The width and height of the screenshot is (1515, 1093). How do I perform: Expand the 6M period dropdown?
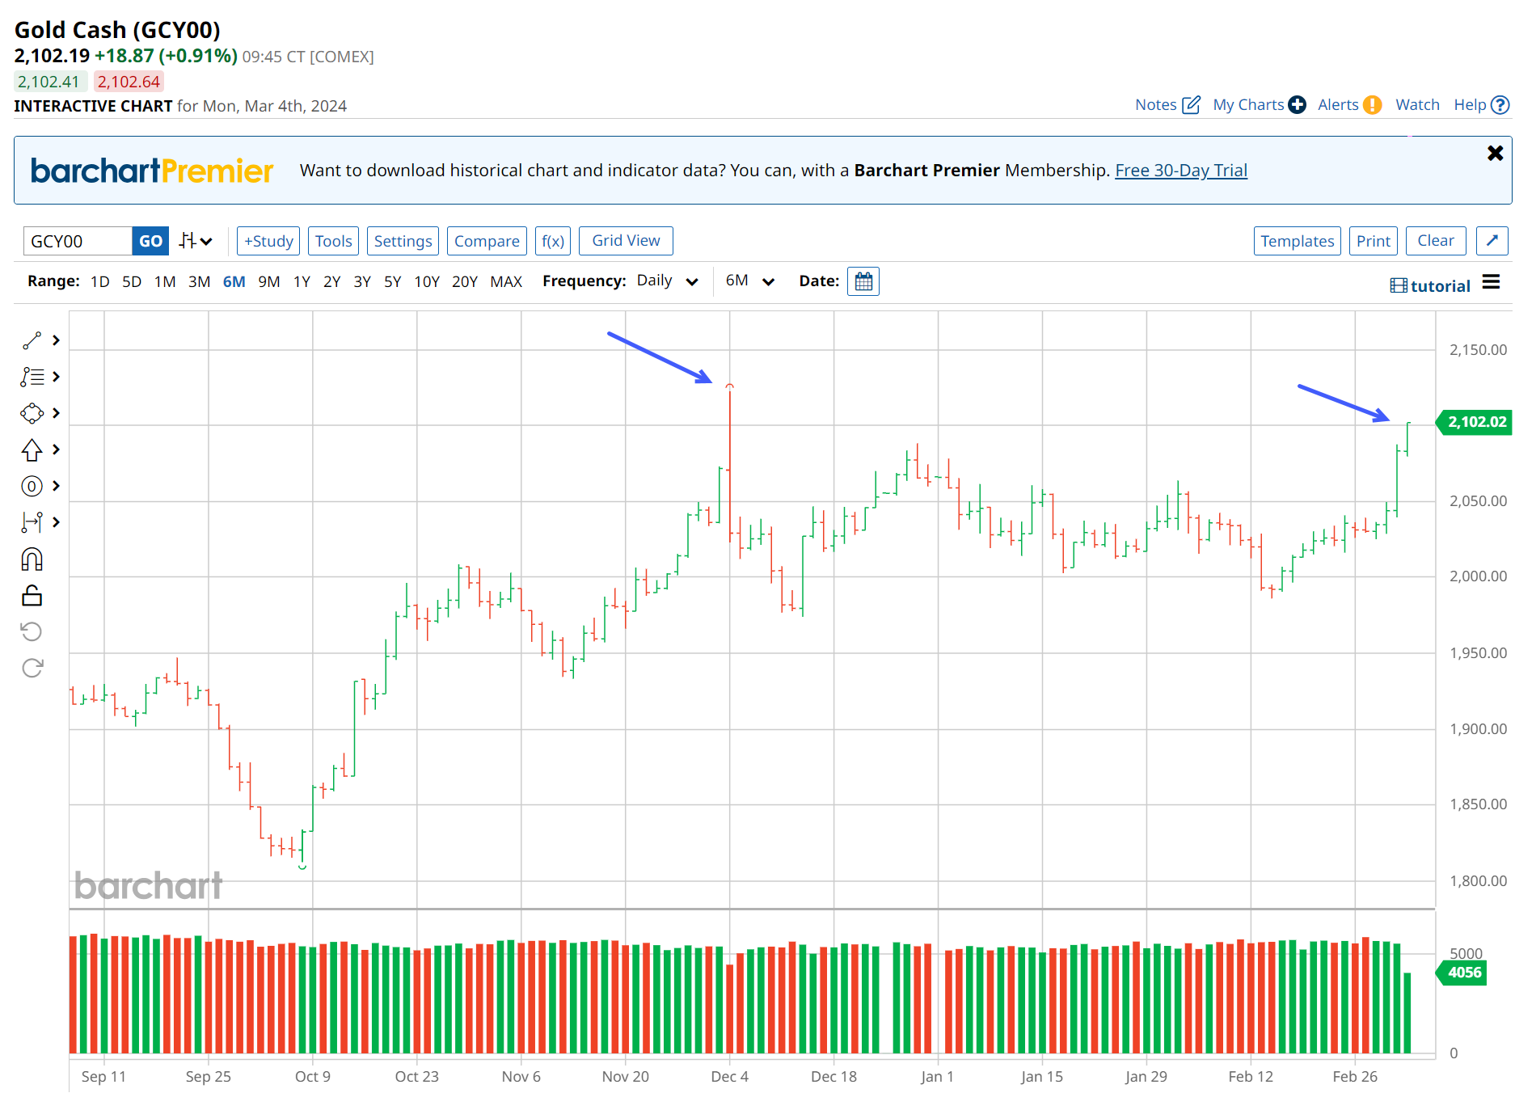pos(749,281)
